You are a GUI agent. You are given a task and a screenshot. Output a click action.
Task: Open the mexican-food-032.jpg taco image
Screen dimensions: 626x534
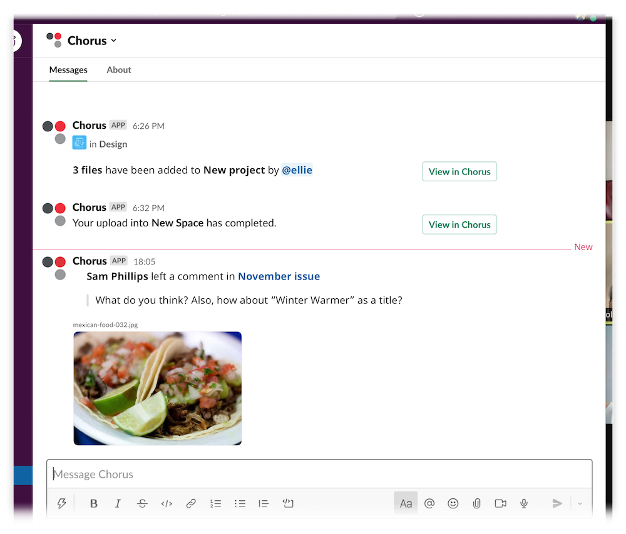[x=158, y=388]
